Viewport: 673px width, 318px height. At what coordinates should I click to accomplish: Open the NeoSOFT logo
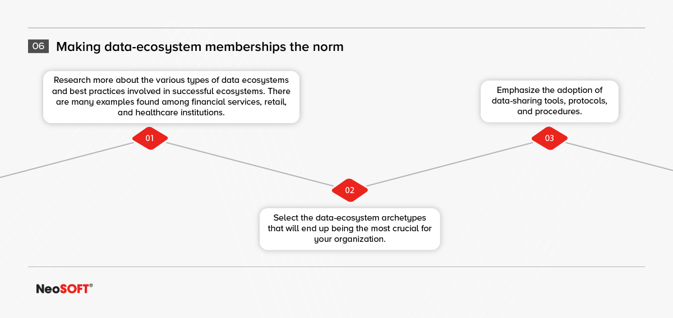point(64,288)
